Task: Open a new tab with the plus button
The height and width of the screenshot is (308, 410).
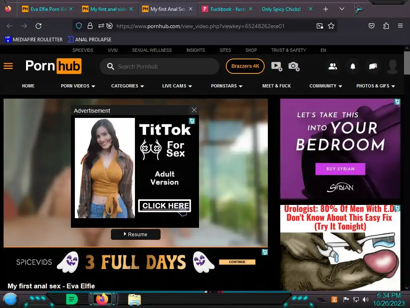Action: pyautogui.click(x=326, y=9)
